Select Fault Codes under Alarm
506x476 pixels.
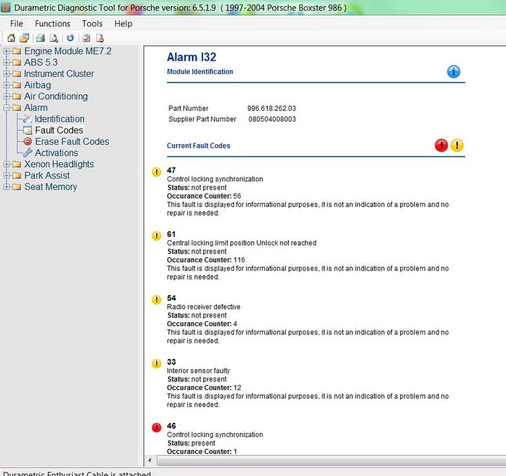(59, 130)
